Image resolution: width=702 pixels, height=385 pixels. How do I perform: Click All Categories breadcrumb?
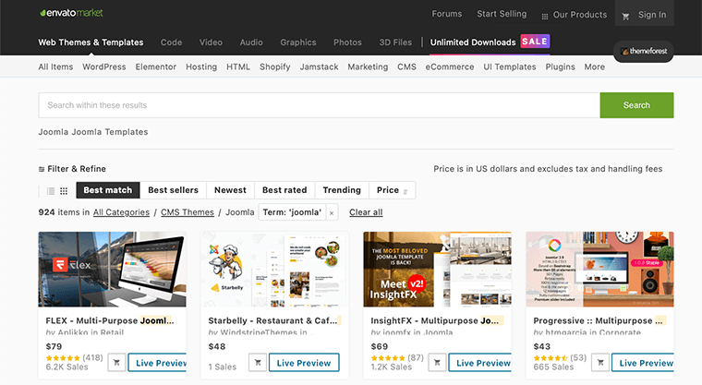point(121,212)
